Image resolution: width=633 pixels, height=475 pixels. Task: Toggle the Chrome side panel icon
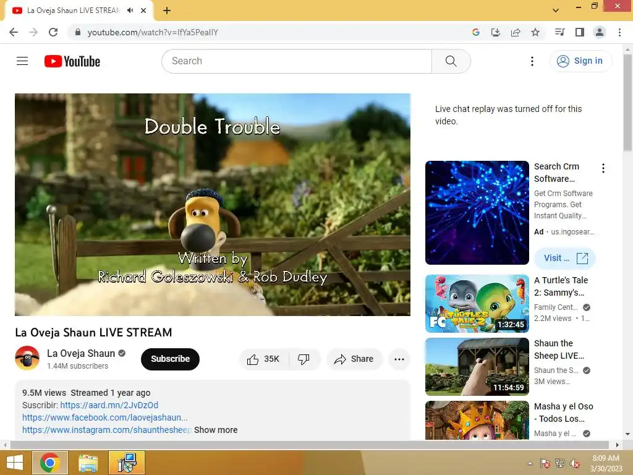point(580,32)
